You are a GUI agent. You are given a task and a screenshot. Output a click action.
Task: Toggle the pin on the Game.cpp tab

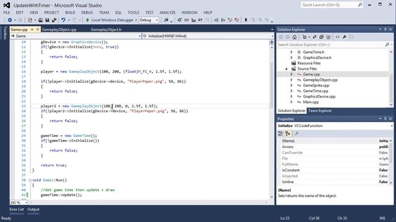[x=32, y=30]
